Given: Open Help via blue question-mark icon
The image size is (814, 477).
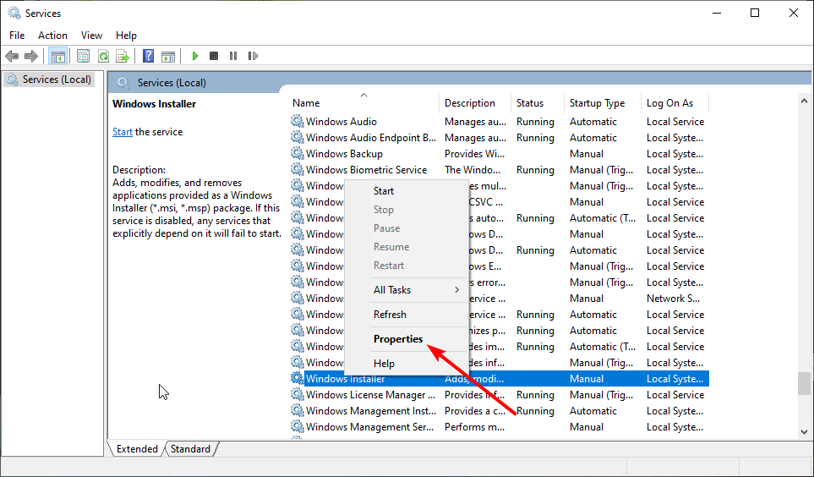Looking at the screenshot, I should tap(148, 57).
